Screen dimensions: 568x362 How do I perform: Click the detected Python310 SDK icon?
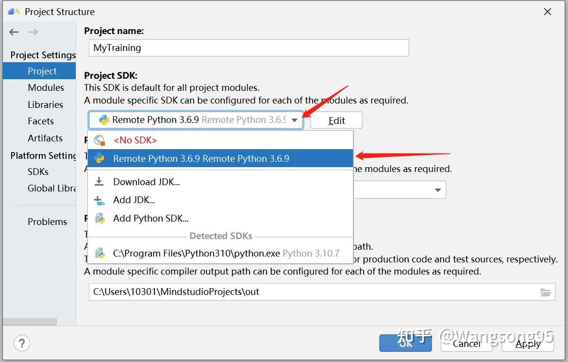[x=100, y=253]
